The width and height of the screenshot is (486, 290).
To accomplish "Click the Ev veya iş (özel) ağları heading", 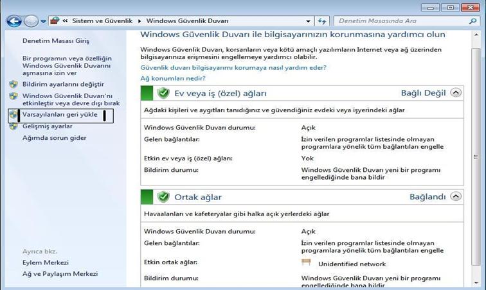I will pos(221,93).
